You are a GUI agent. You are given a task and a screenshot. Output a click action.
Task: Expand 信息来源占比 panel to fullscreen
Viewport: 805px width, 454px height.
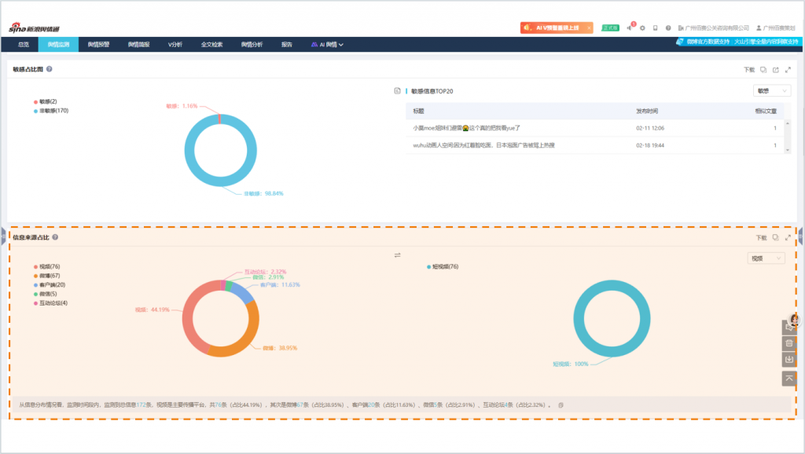pos(788,237)
